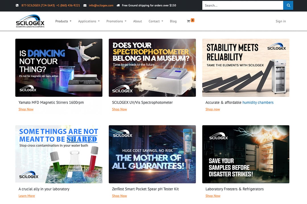307x204 pixels.
Task: Click the SCILOGEX UV/Vis Spectrophotometer title
Action: tap(142, 102)
